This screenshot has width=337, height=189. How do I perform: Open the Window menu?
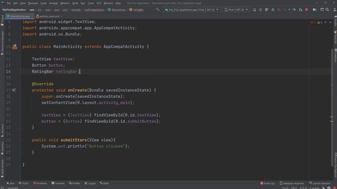108,3
